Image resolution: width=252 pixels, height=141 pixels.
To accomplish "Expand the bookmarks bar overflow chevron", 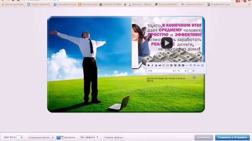I will [x=249, y=4].
